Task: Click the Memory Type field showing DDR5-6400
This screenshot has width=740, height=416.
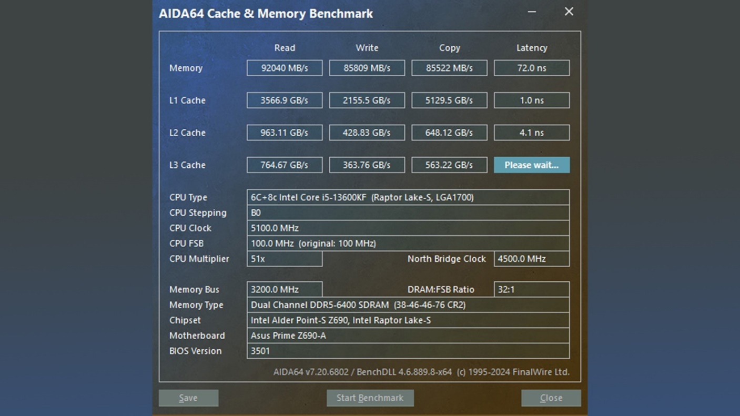Action: [408, 305]
